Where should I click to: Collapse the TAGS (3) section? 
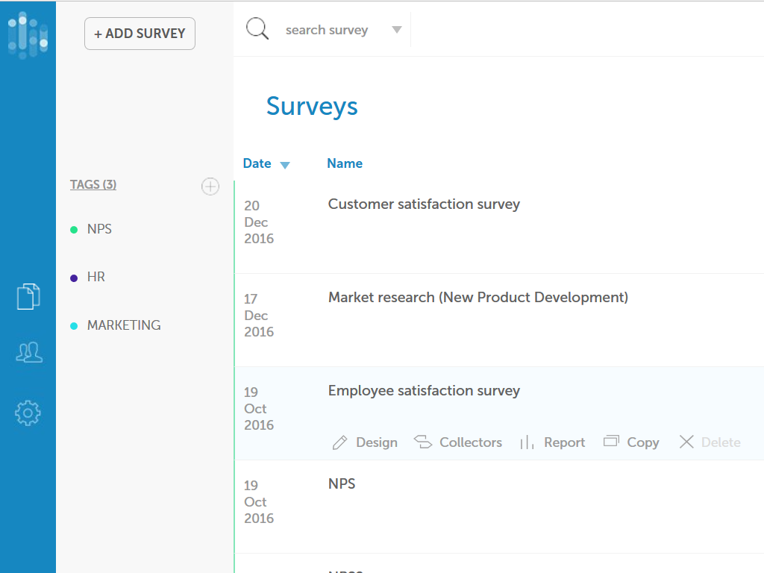click(93, 184)
